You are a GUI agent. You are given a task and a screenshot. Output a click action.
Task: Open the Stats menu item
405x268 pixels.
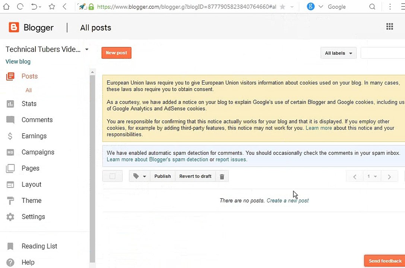[x=29, y=104]
